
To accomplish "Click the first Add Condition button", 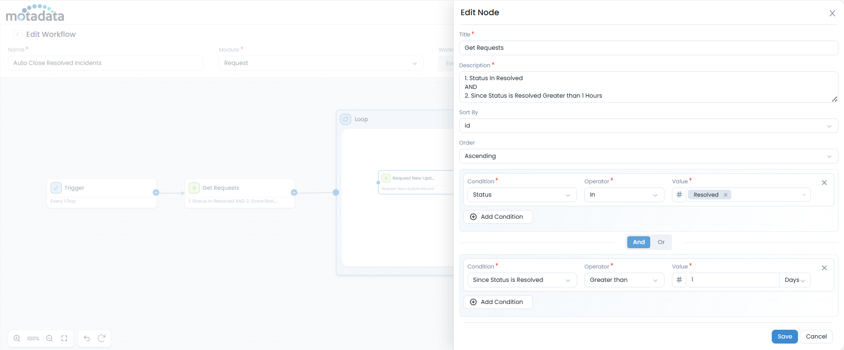I will [497, 217].
